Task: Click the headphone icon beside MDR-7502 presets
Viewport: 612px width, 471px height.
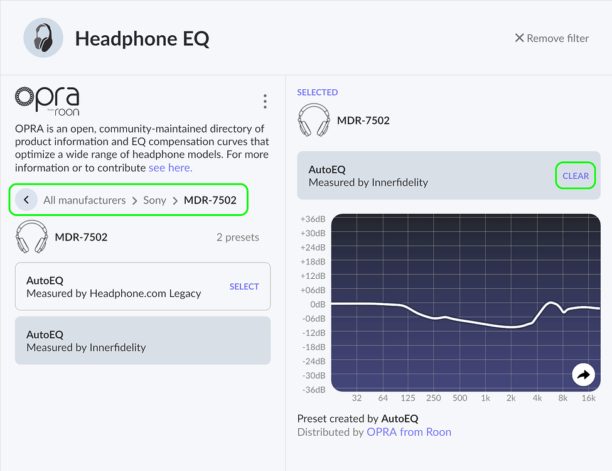Action: coord(31,237)
